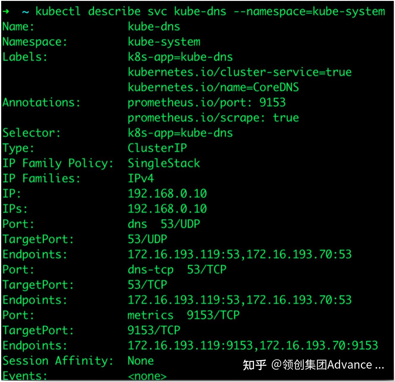Click the green prompt arrow icon
The height and width of the screenshot is (382, 395).
[x=6, y=12]
